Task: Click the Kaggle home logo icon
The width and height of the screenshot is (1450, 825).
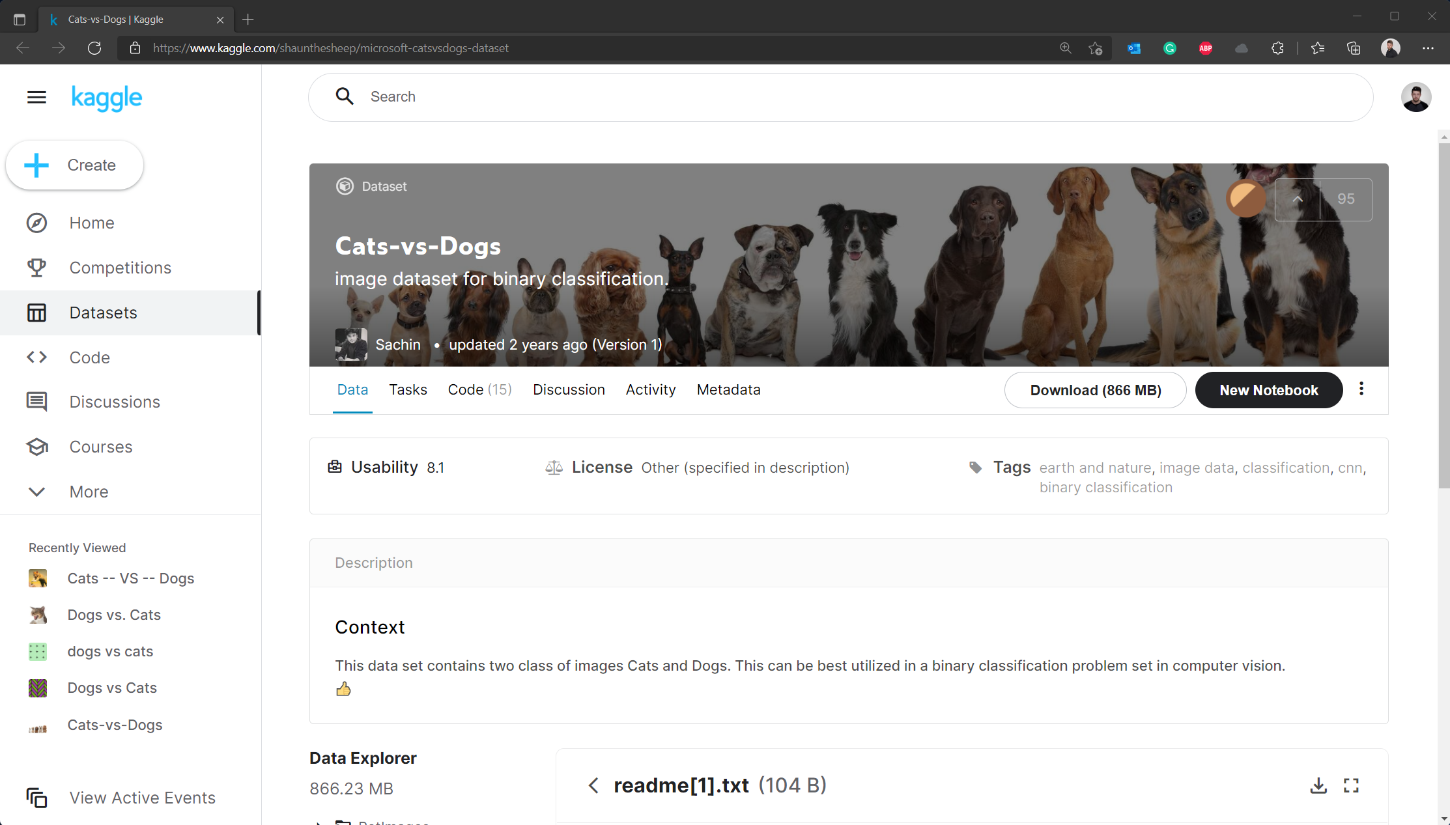Action: (107, 98)
